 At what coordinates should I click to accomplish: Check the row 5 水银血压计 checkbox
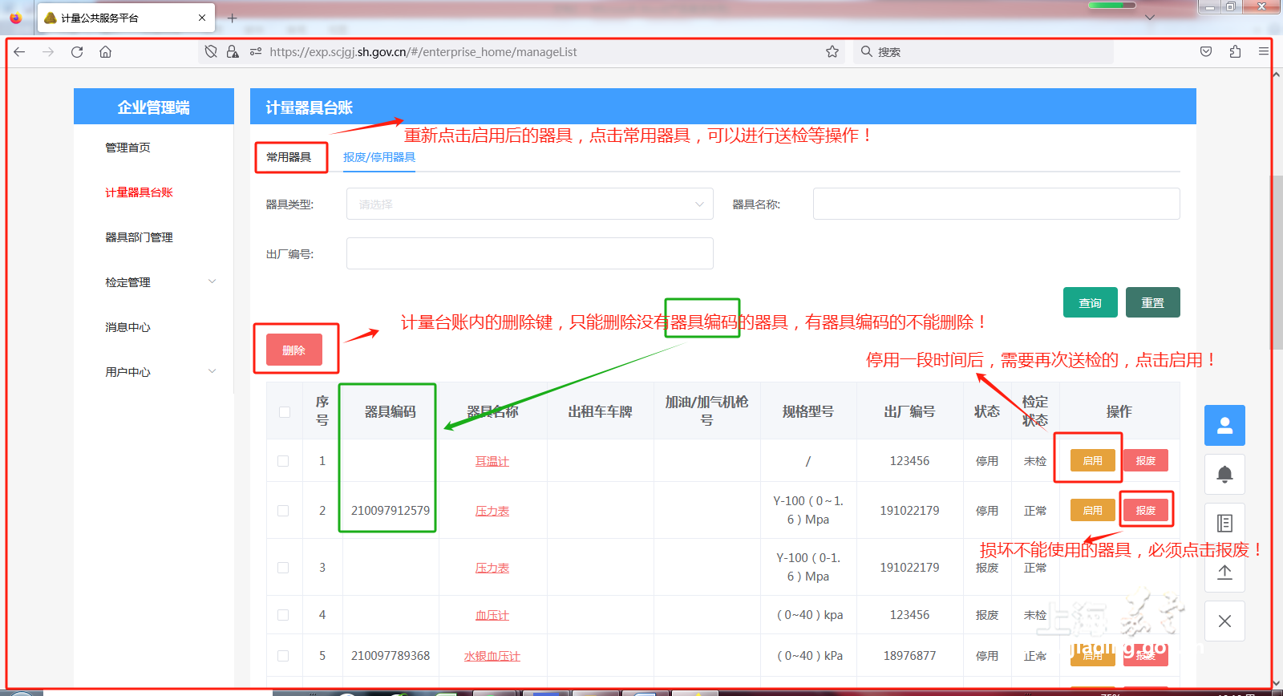[283, 656]
